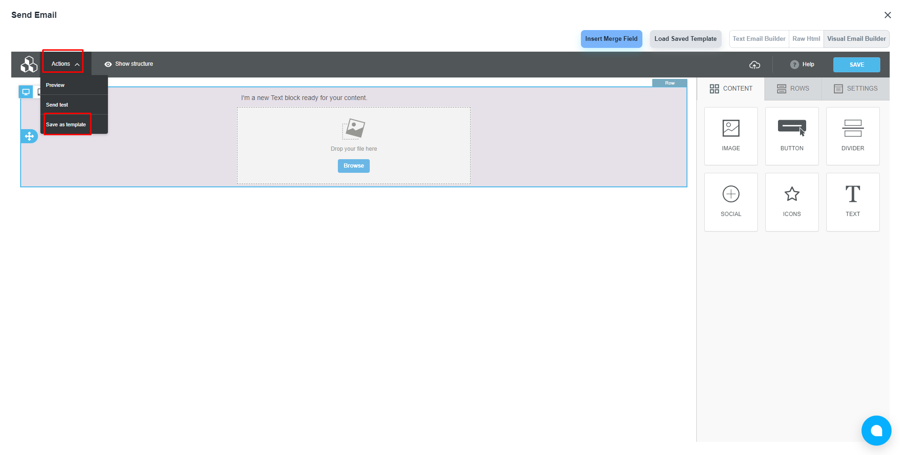
Task: Open the Settings tab
Action: [x=855, y=88]
